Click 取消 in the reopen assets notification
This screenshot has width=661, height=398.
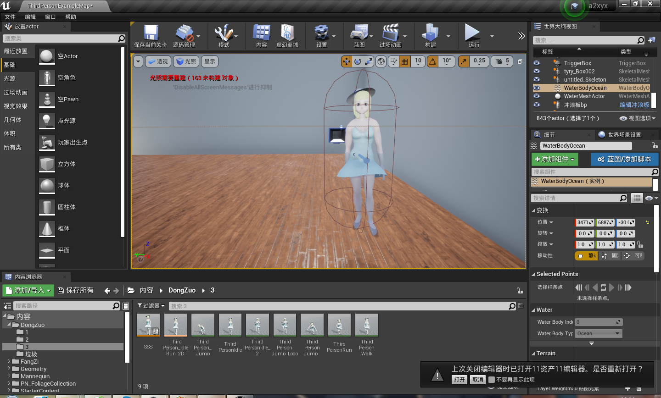pyautogui.click(x=478, y=380)
